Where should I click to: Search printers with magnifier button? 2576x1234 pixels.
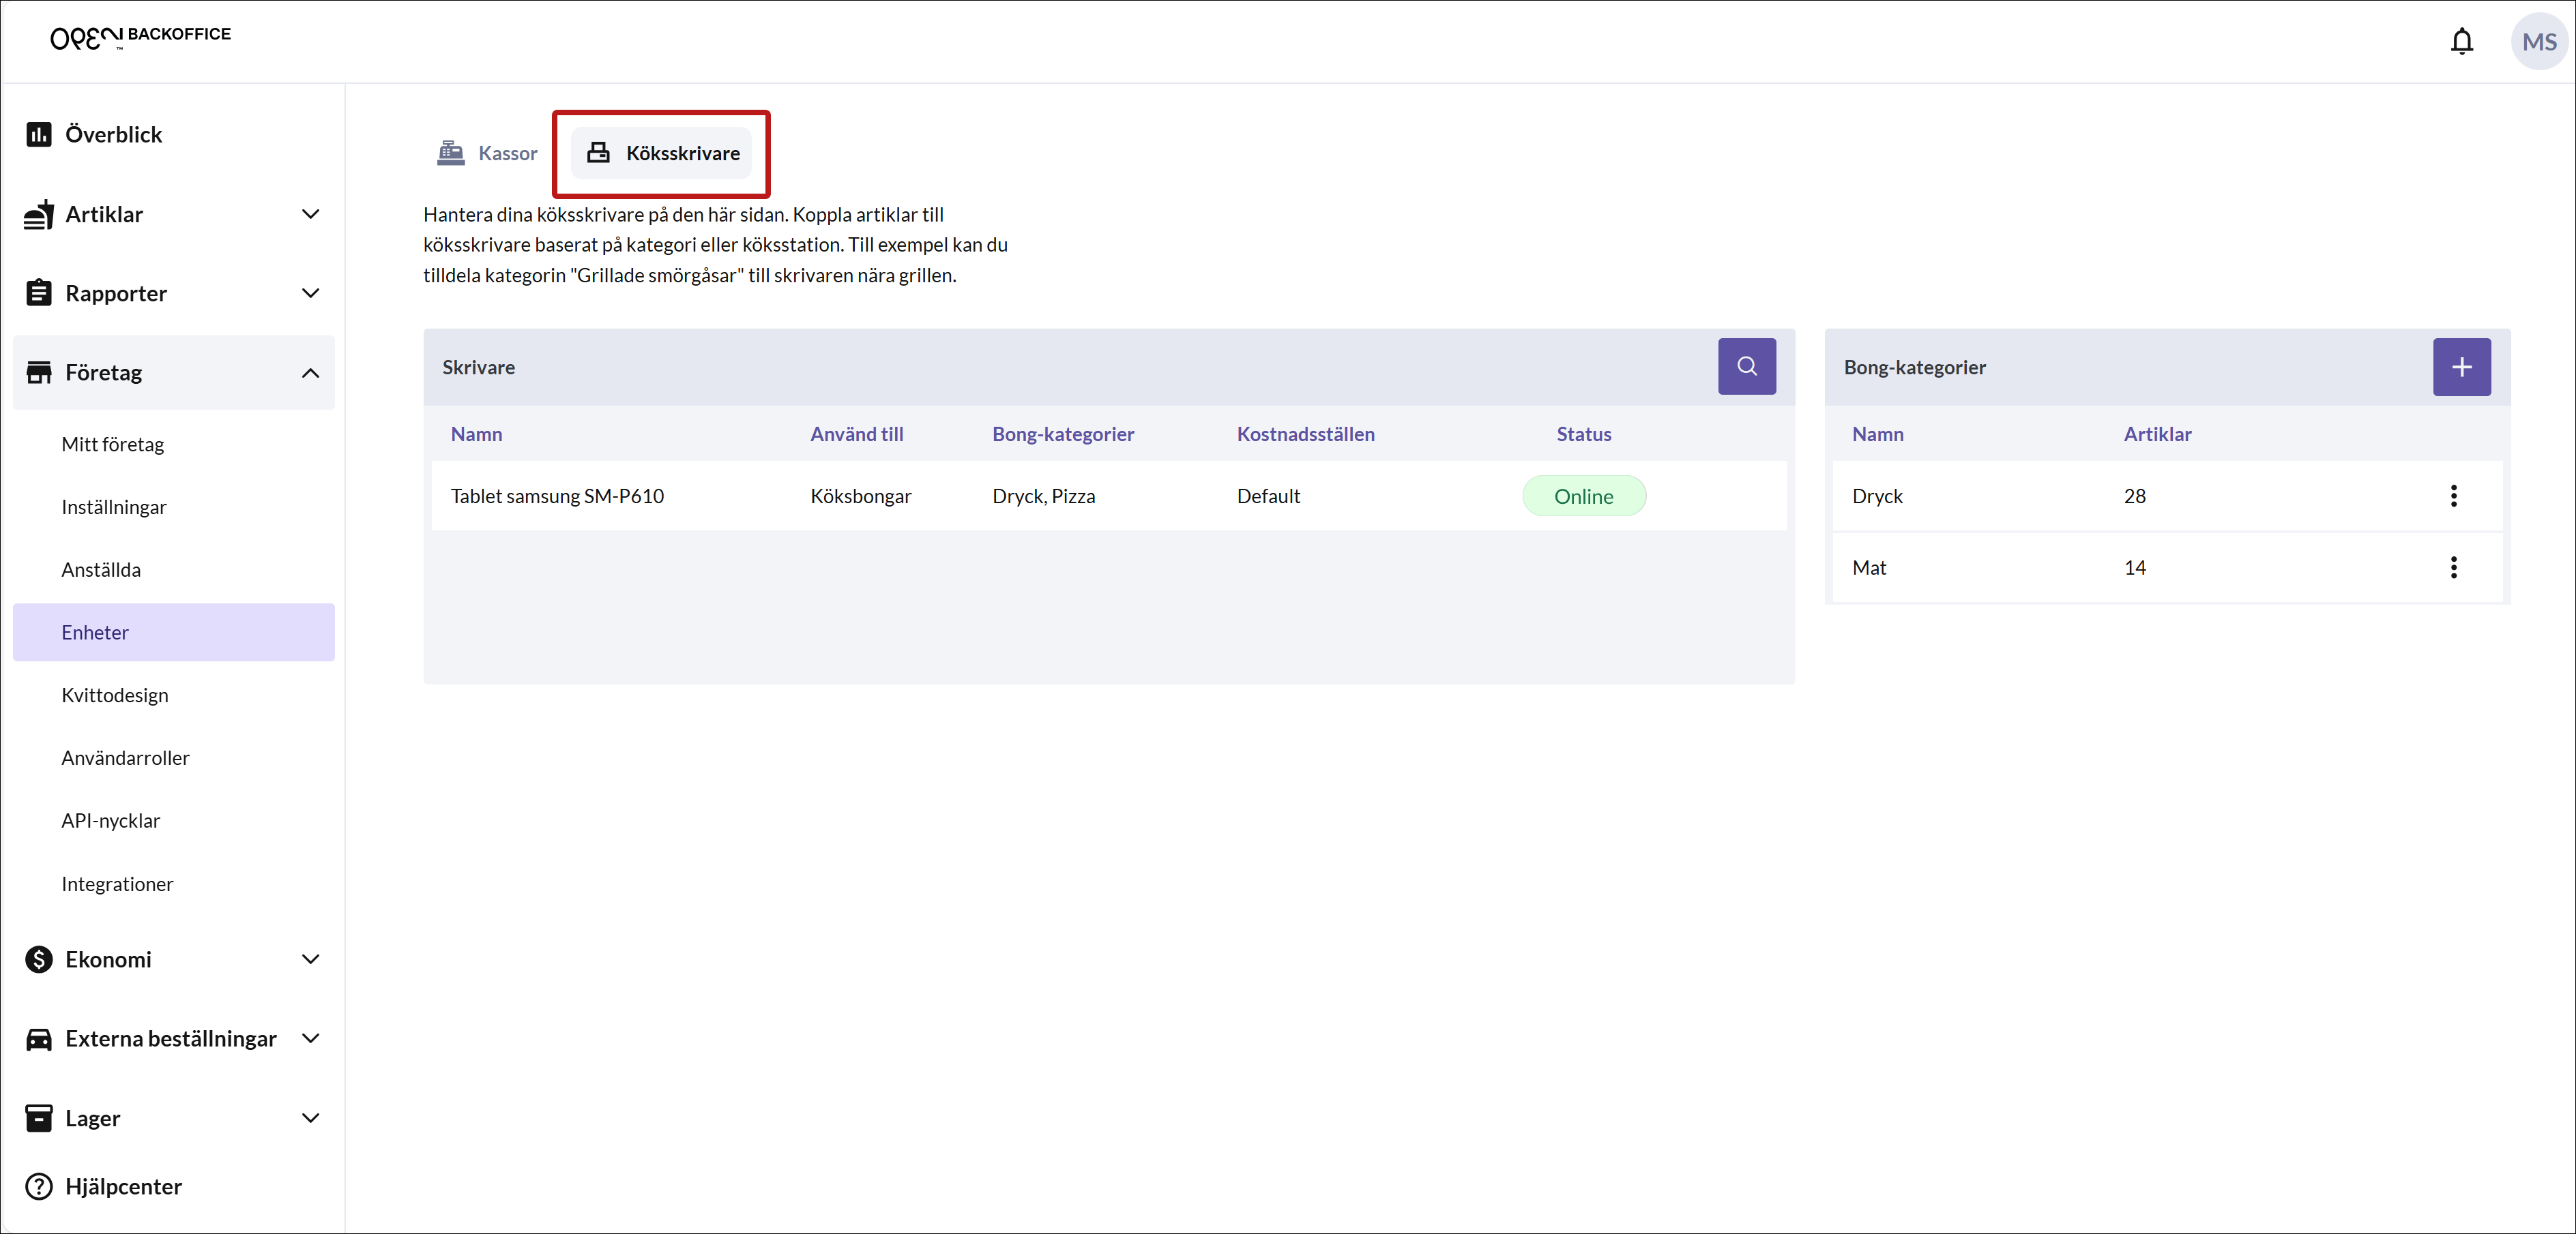1746,367
